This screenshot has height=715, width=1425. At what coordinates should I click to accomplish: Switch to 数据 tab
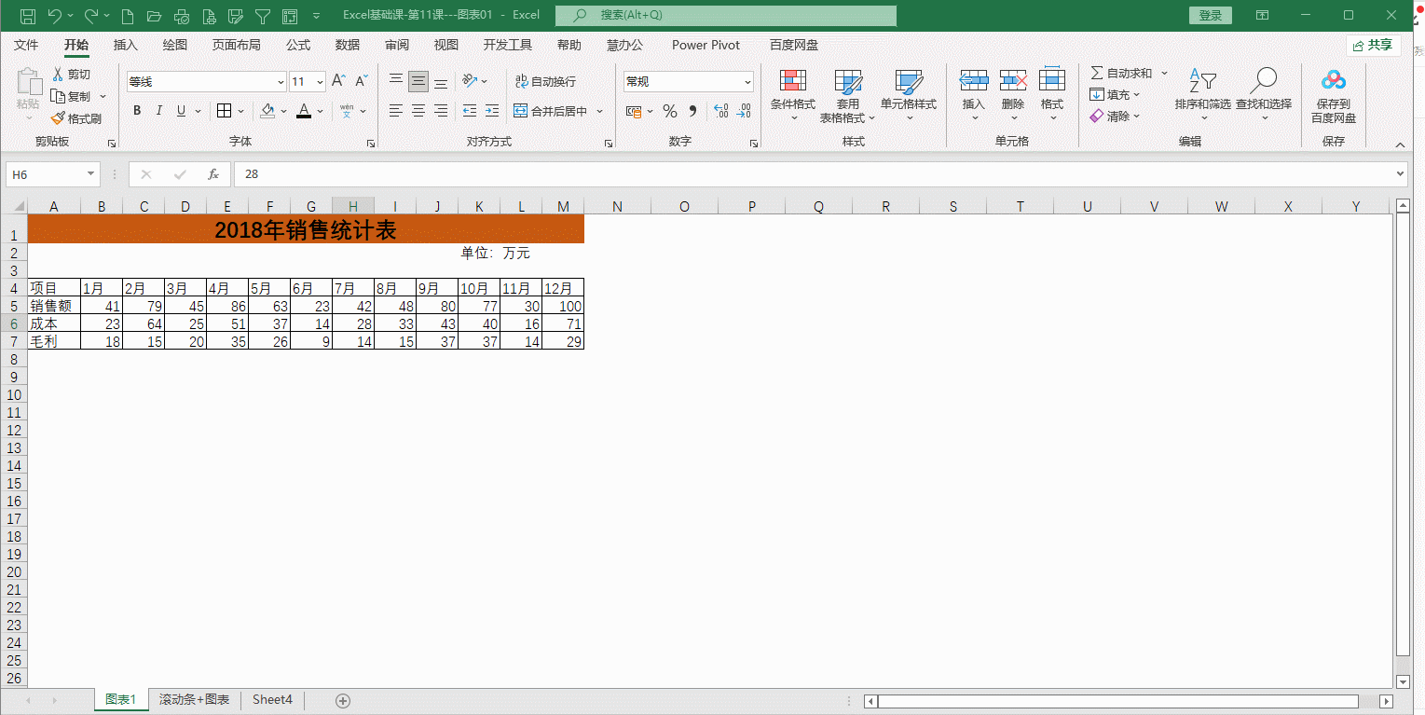[348, 45]
